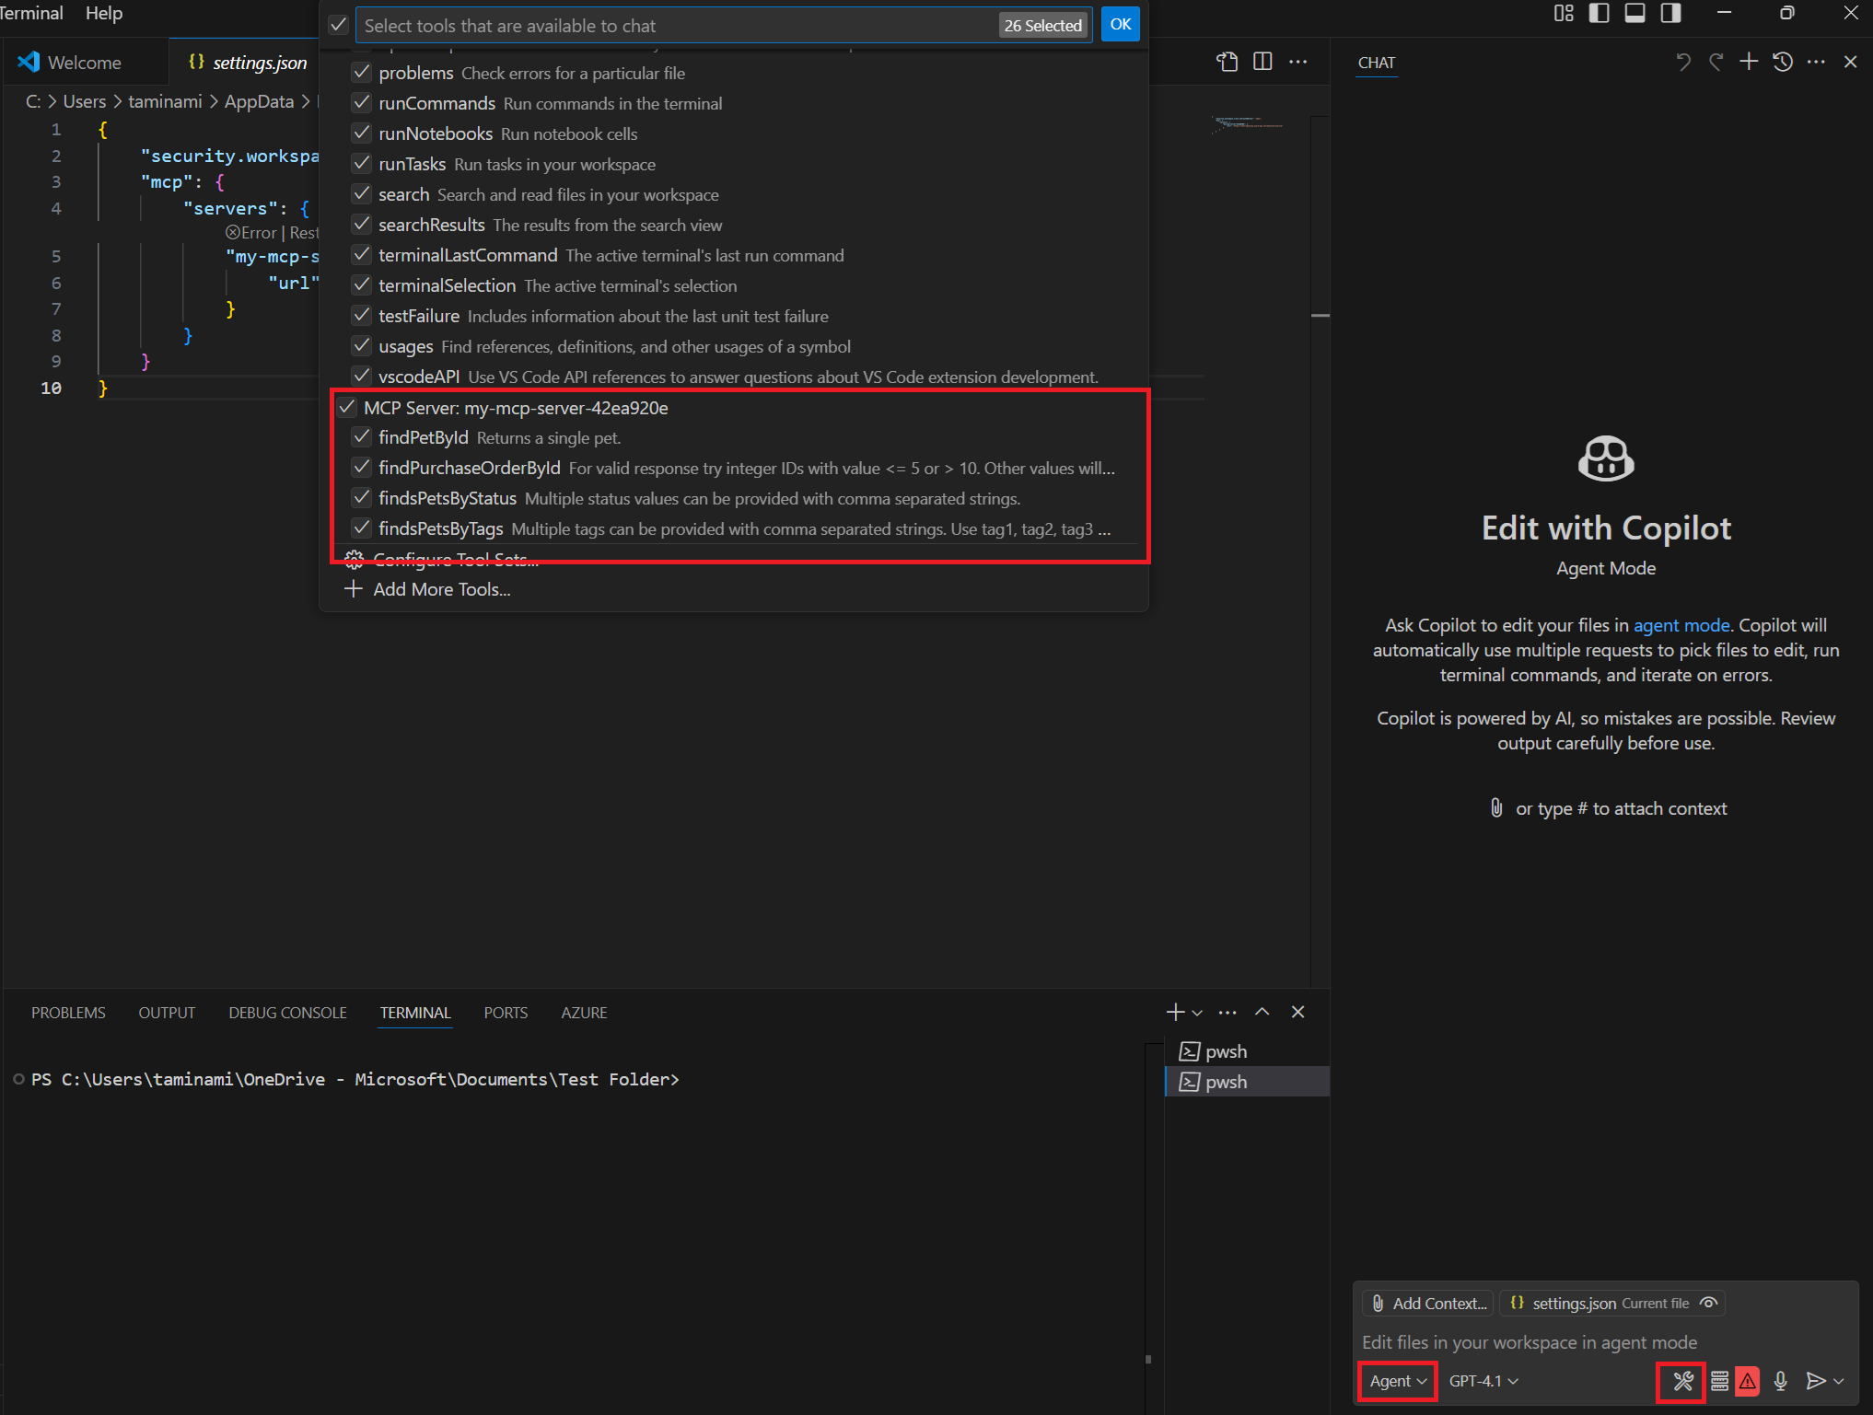Viewport: 1873px width, 1415px height.
Task: Switch to the settings.json tab
Action: click(247, 62)
